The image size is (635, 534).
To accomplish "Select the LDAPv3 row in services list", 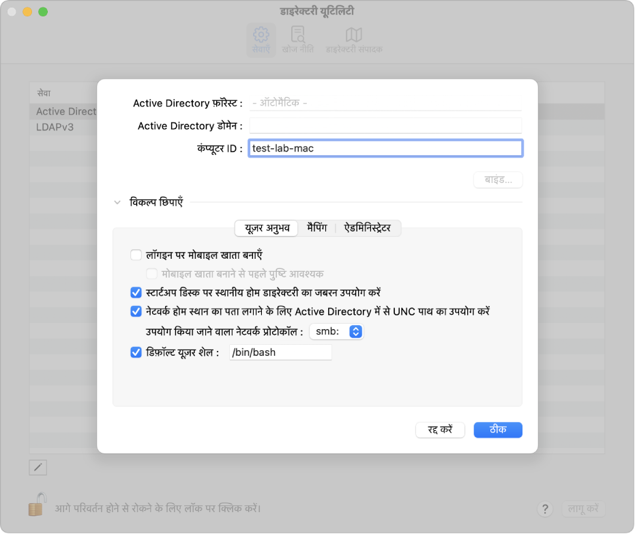I will click(x=63, y=127).
